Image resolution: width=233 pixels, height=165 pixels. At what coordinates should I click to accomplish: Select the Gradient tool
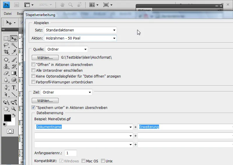14,73
